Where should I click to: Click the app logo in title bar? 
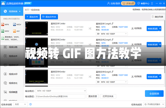coord(3,3)
